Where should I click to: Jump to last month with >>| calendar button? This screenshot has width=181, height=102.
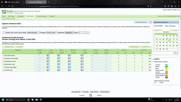[x=175, y=30]
